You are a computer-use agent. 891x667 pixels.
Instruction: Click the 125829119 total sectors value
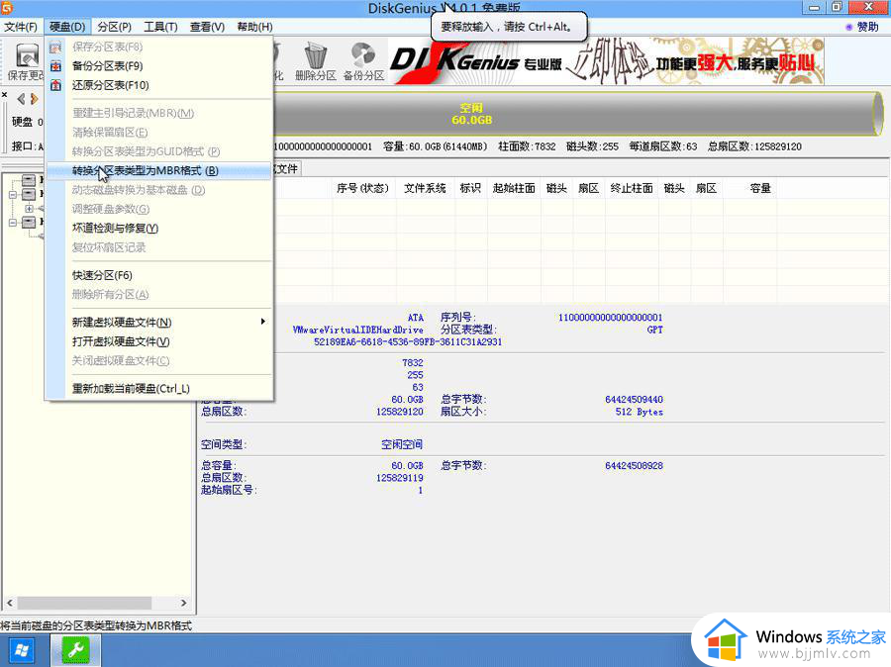tap(400, 478)
